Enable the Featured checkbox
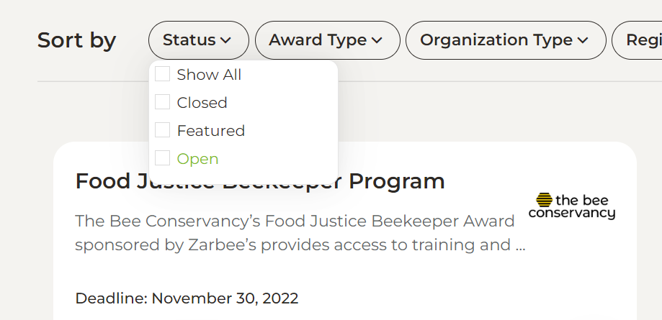Screen dimensions: 662x320 tap(163, 130)
